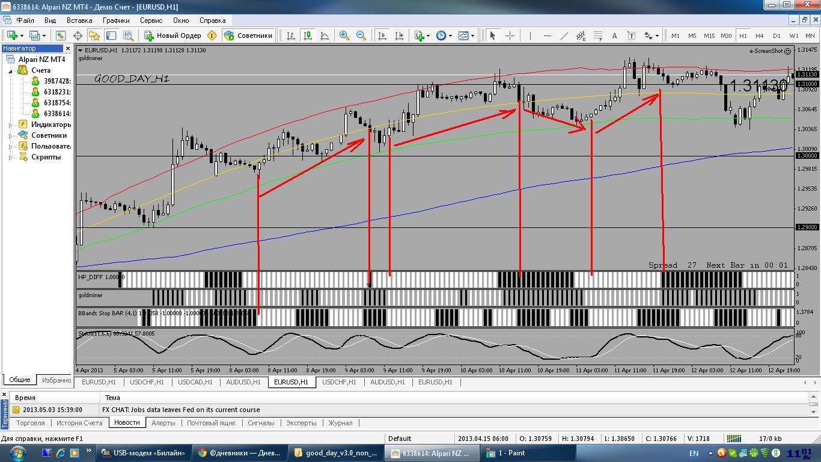Open the Избранное navigator tab
This screenshot has width=821, height=462.
point(55,380)
